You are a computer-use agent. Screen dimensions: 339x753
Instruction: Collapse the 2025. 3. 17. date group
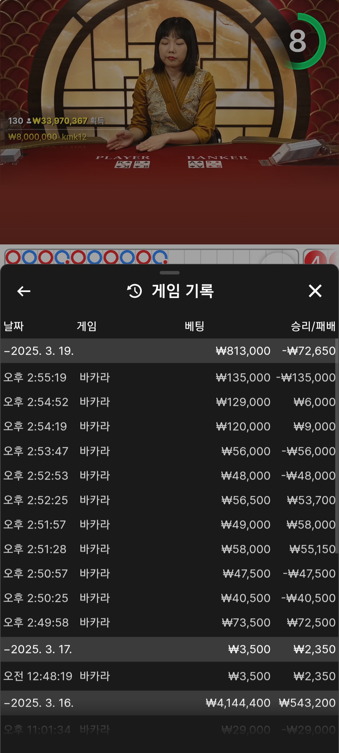pyautogui.click(x=38, y=649)
